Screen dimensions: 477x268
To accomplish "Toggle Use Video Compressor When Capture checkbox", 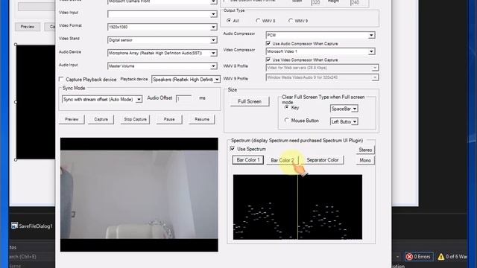I will click(x=268, y=60).
